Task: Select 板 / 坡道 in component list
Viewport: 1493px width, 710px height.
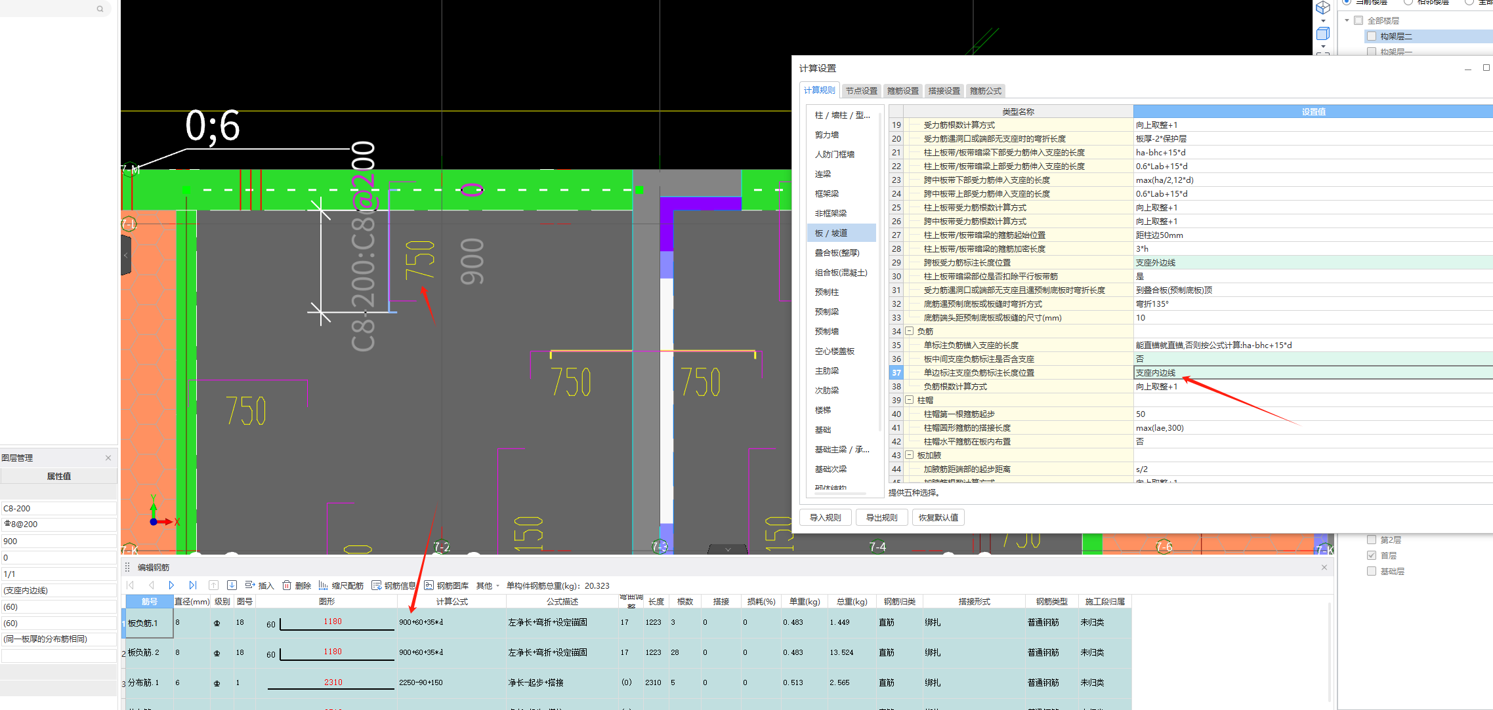Action: click(841, 233)
